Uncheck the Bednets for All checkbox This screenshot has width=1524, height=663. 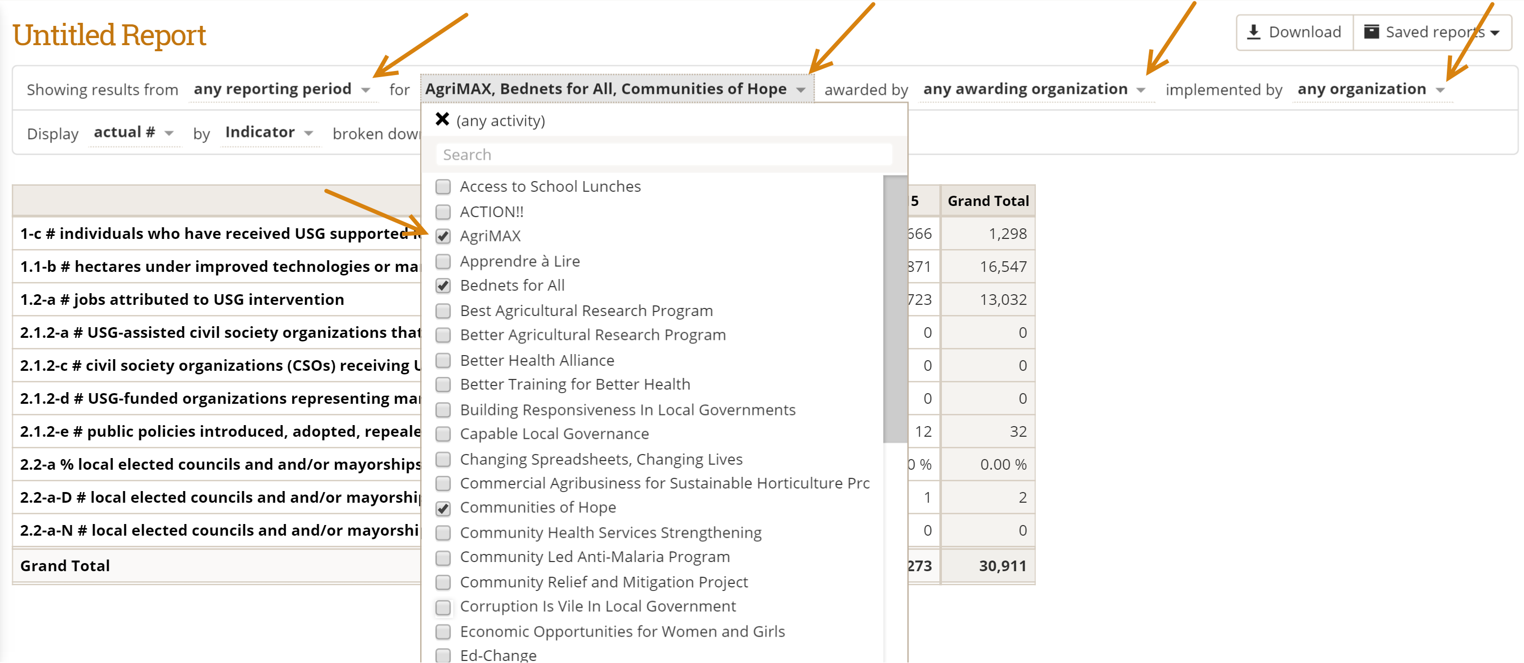[443, 286]
